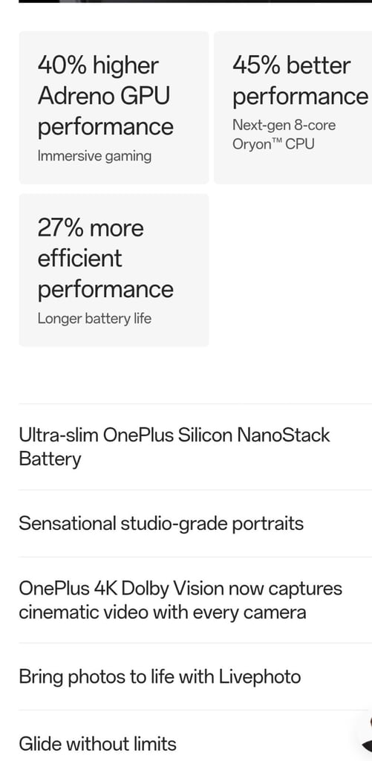Select the 45% better performance card
Viewport: 372px width, 761px height.
pos(293,108)
